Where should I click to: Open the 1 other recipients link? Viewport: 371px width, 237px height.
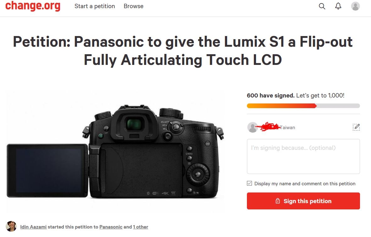140,227
